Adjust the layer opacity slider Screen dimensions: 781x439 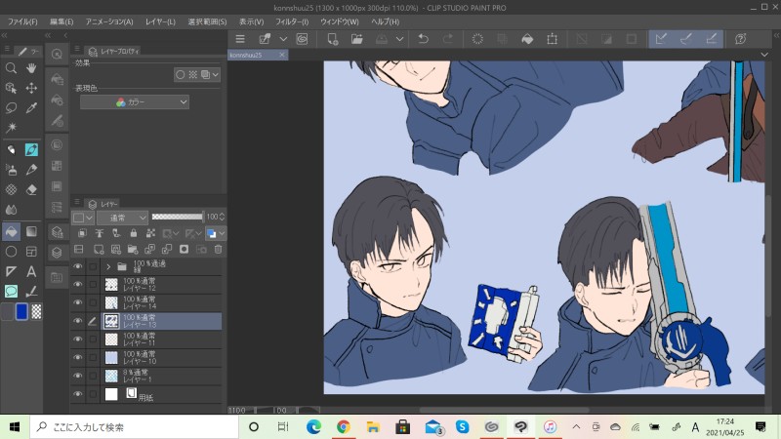[178, 217]
